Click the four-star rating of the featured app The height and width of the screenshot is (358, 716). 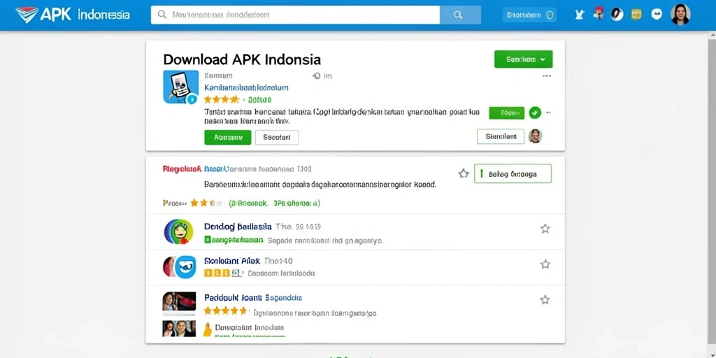click(222, 99)
